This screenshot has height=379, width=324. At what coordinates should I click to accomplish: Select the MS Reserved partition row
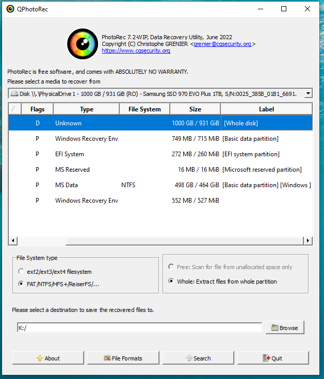[160, 170]
